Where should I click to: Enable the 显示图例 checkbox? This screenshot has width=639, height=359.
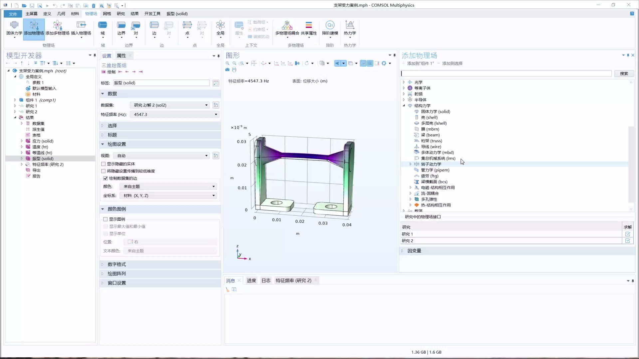[x=106, y=219]
